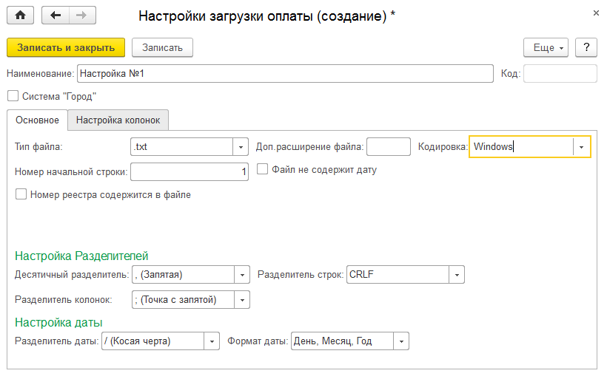Enable the Система "Город" checkbox

[13, 96]
